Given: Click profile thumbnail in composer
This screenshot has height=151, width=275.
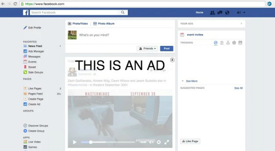Looking at the screenshot, I should (72, 35).
